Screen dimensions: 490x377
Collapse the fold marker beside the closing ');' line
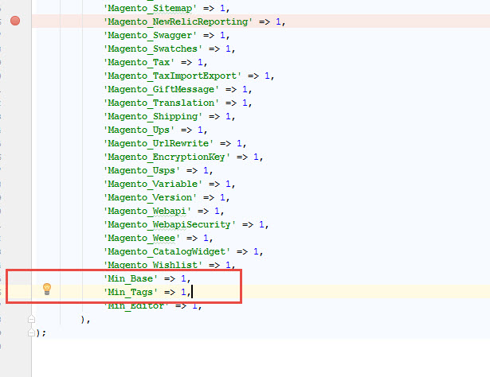(31, 332)
